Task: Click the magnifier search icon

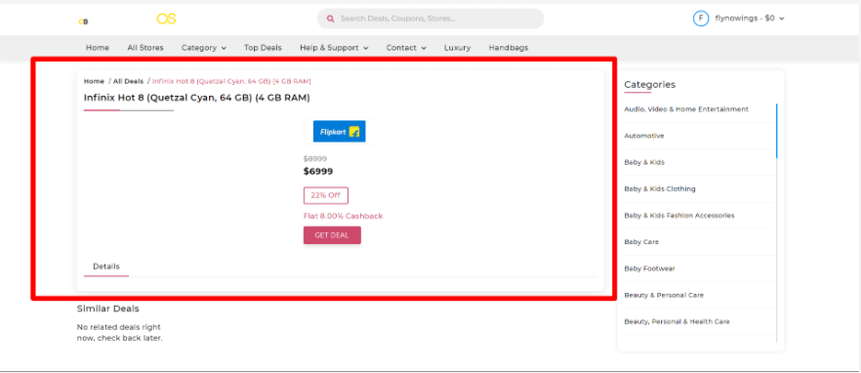Action: pos(331,19)
